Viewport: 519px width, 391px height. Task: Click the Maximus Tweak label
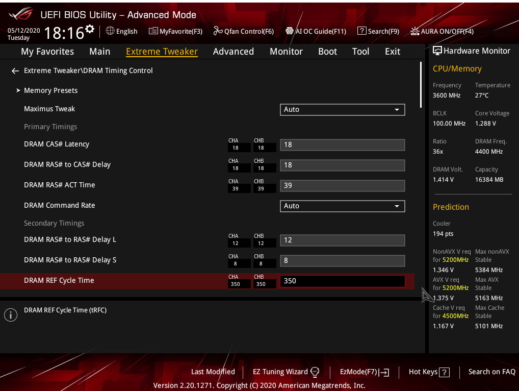coord(49,109)
